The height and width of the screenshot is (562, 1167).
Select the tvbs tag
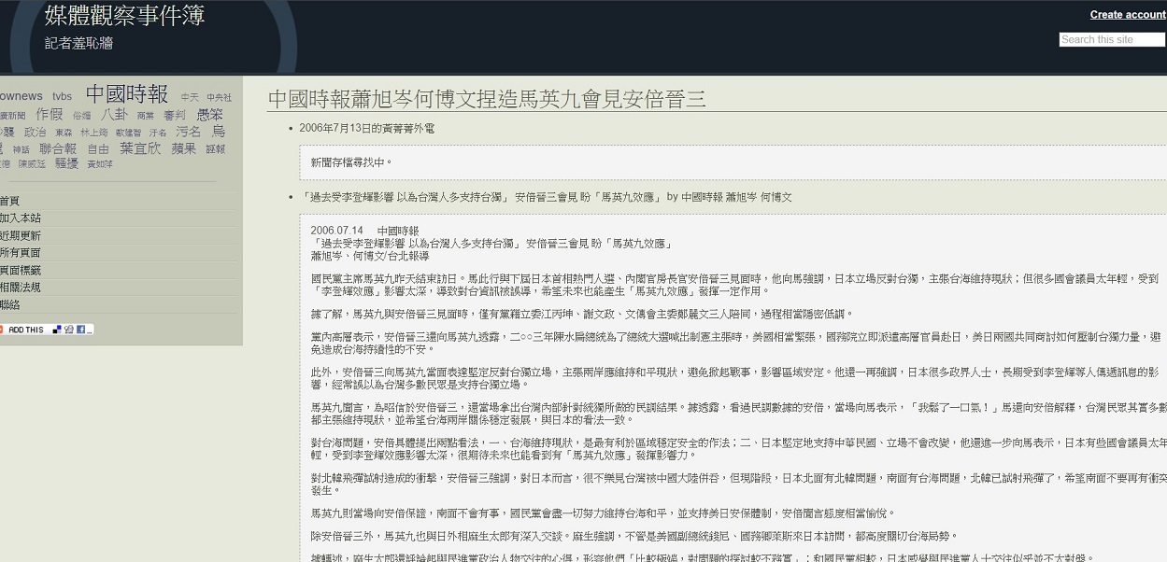point(62,96)
